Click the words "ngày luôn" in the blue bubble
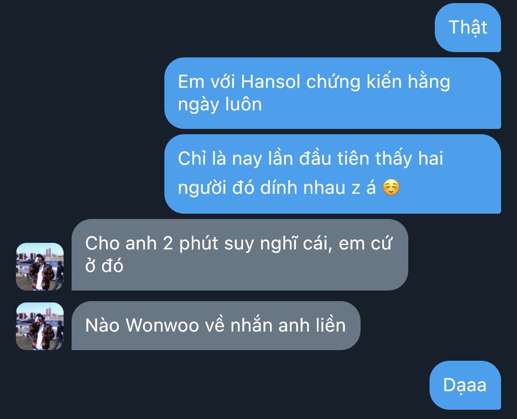Viewport: 517px width, 419px height. [x=220, y=105]
